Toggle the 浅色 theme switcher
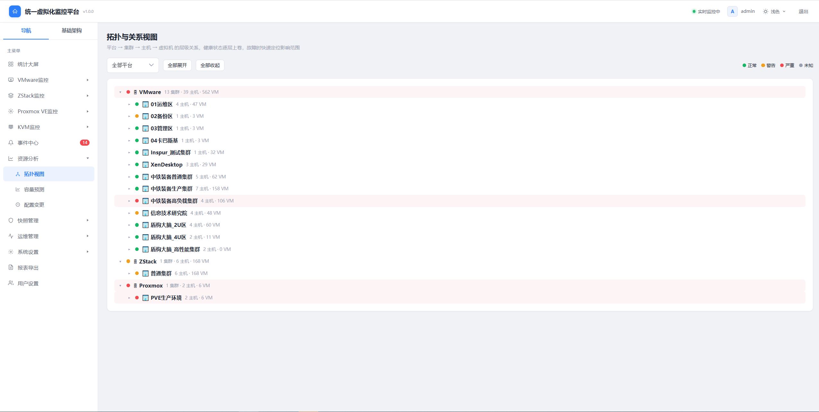Screen dimensions: 819x412 (774, 11)
